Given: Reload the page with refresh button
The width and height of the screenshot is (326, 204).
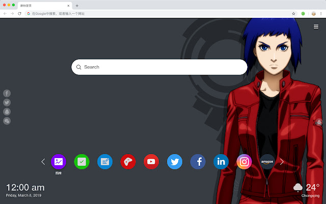Looking at the screenshot, I should point(19,14).
